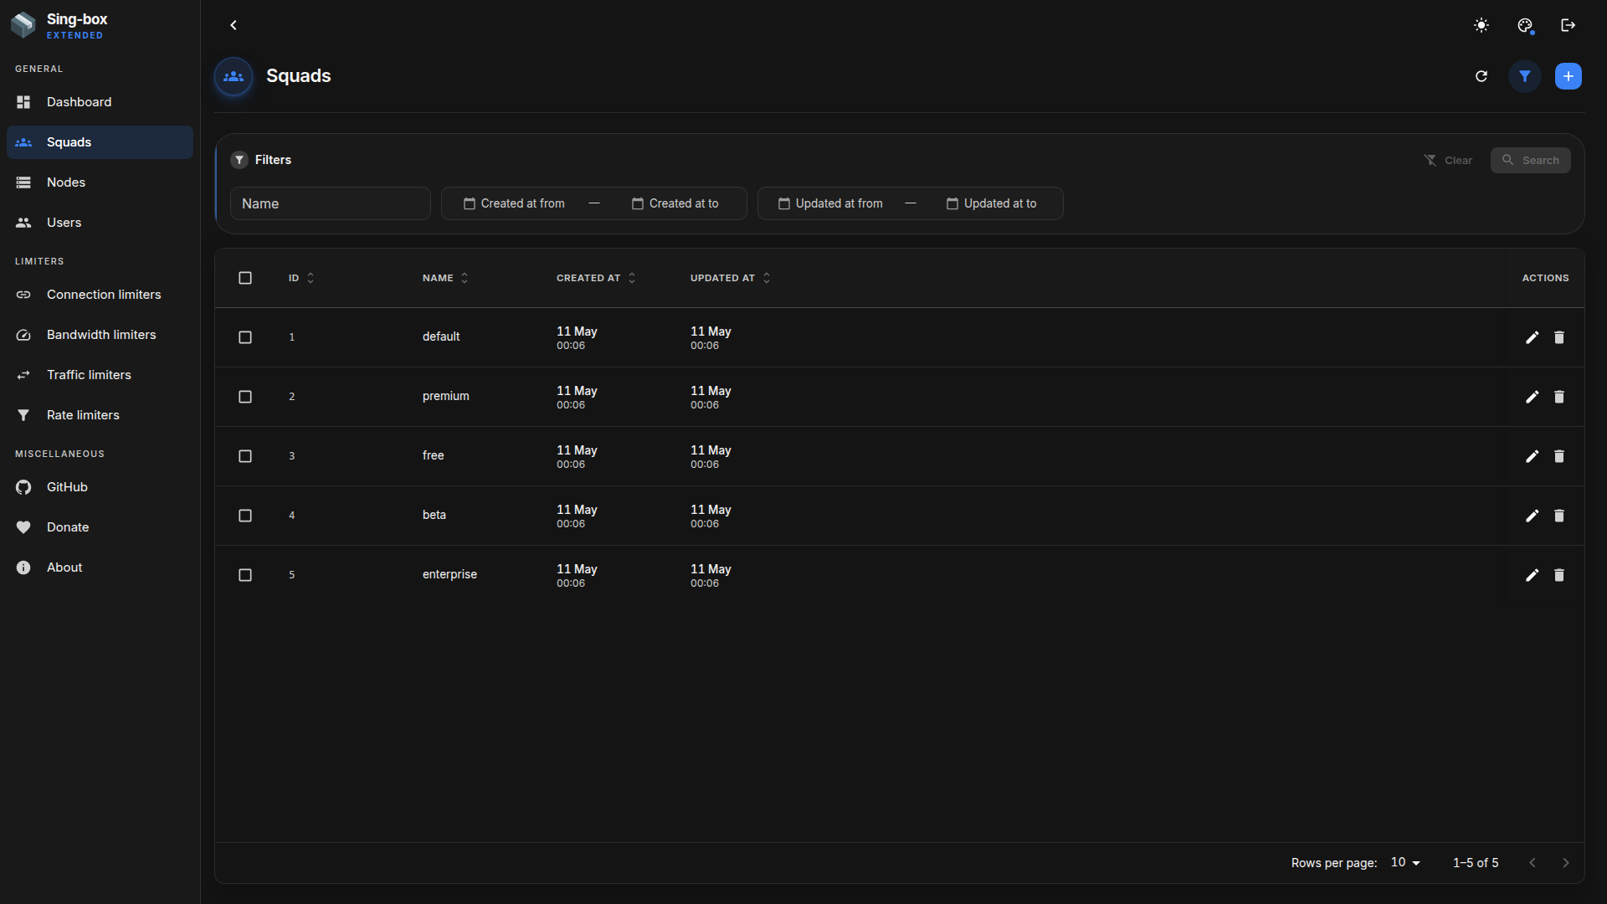Delete the default squad
Screen dimensions: 1607x904
(1559, 337)
